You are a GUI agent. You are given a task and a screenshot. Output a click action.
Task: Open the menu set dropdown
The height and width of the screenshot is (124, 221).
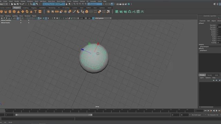4,4
